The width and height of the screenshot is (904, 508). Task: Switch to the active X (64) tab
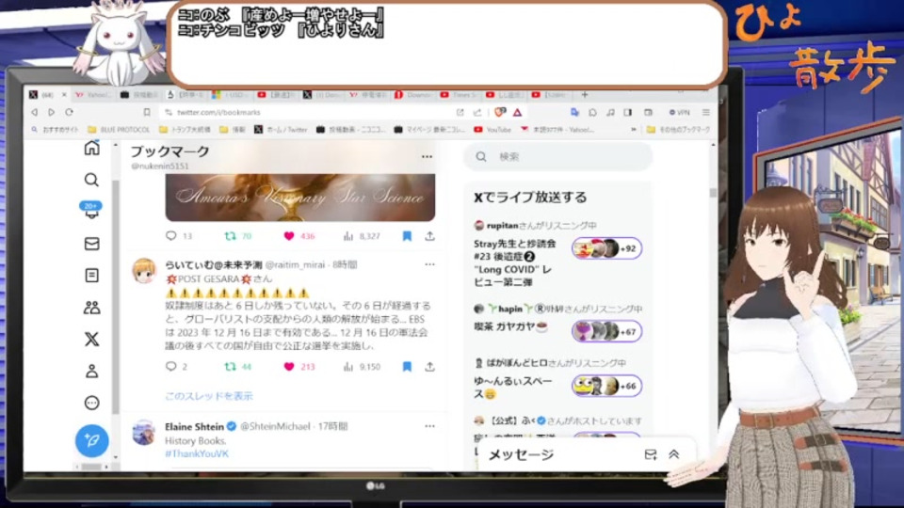[x=47, y=94]
